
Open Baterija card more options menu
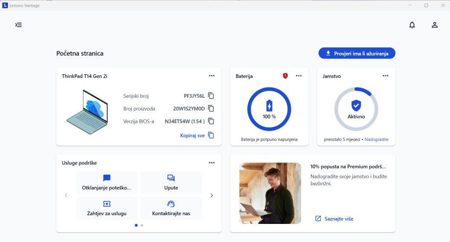[299, 76]
